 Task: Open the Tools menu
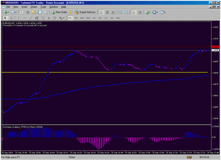pyautogui.click(x=43, y=7)
